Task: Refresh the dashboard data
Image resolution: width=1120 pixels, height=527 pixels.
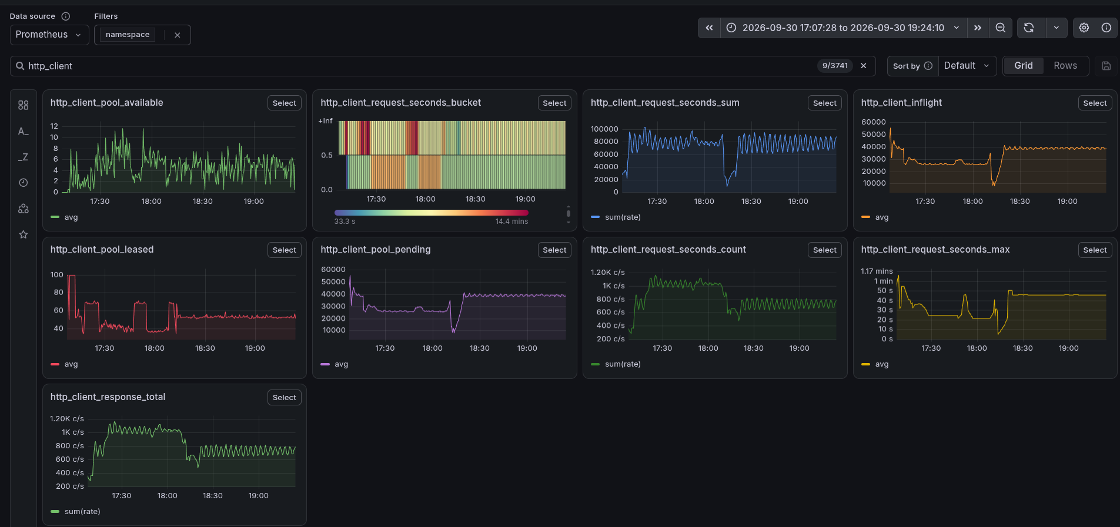Action: click(x=1029, y=28)
